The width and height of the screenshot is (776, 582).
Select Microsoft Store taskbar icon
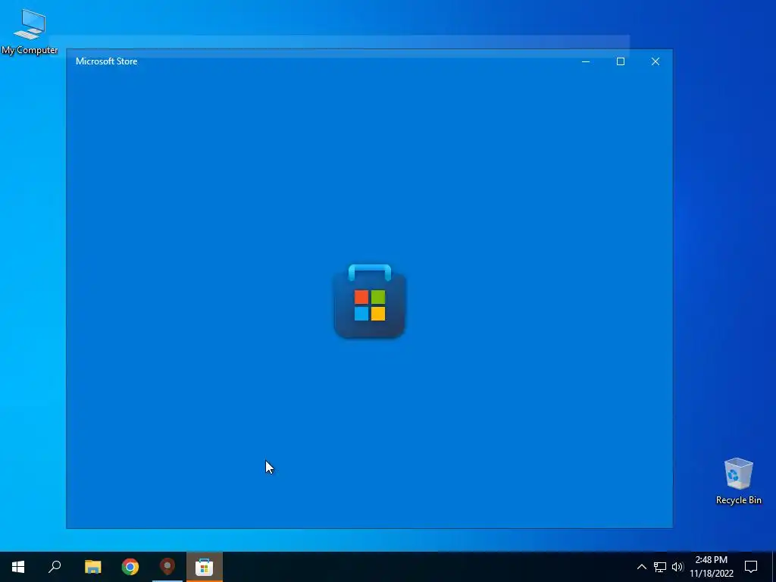tap(205, 567)
